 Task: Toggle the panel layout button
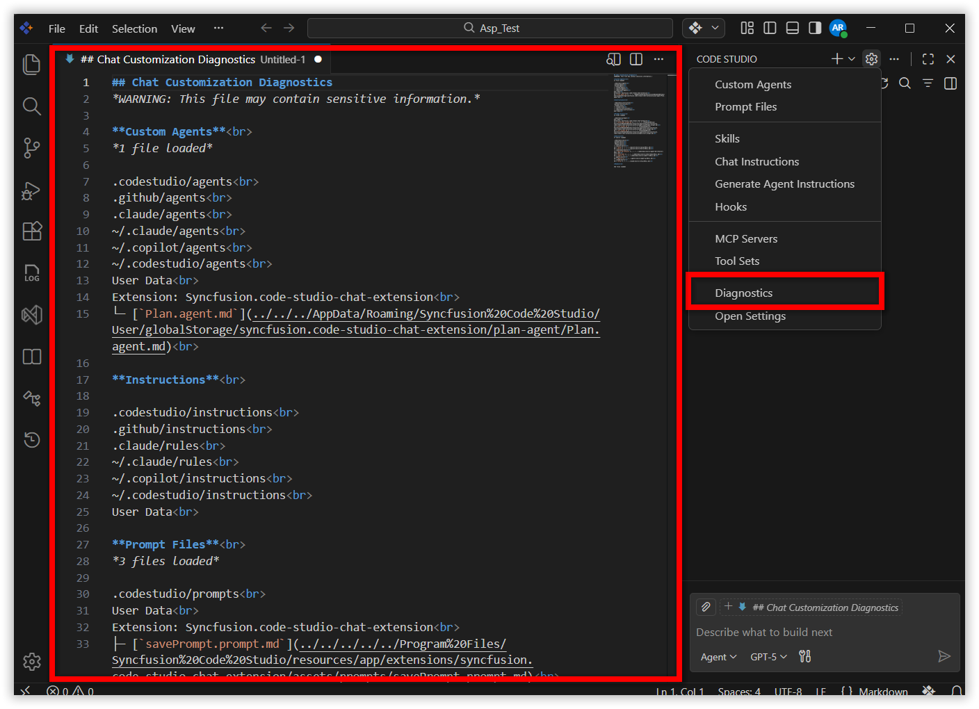point(792,28)
